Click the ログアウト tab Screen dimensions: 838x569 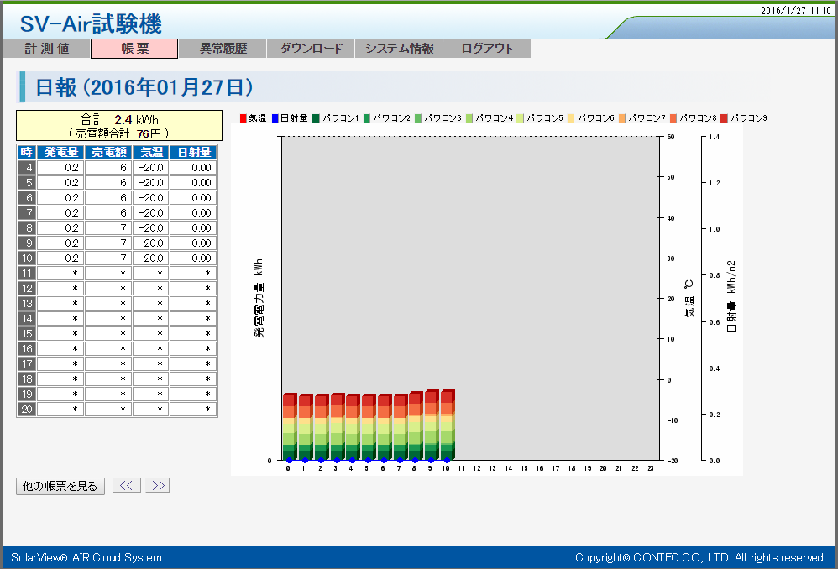(487, 49)
